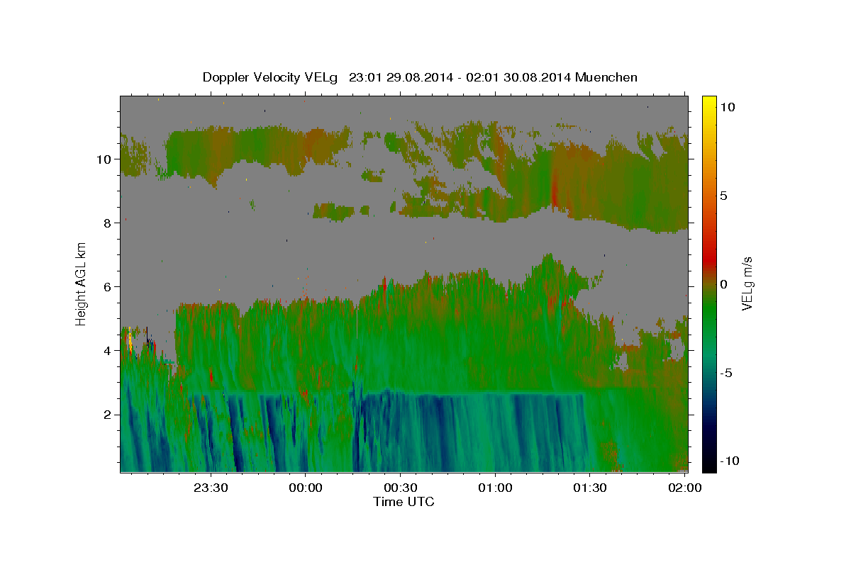851x567 pixels.
Task: Click the height axis label 4
Action: pyautogui.click(x=108, y=351)
